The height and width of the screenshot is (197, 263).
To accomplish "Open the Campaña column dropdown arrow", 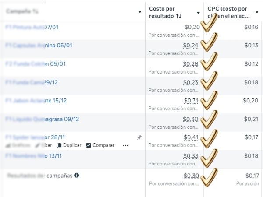I will [140, 12].
